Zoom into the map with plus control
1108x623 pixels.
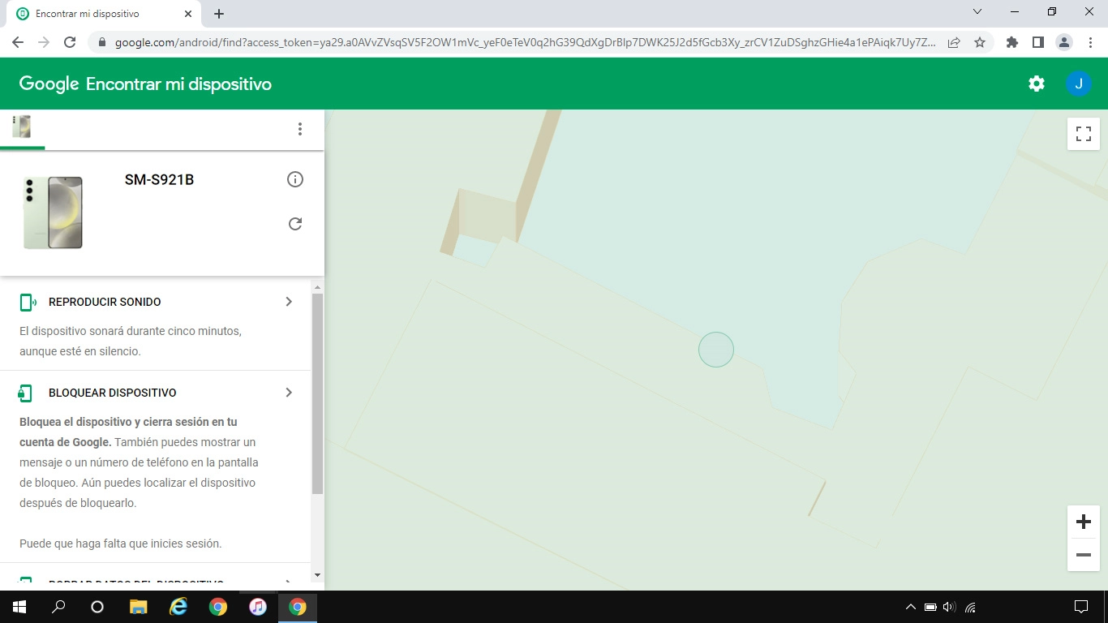tap(1083, 522)
